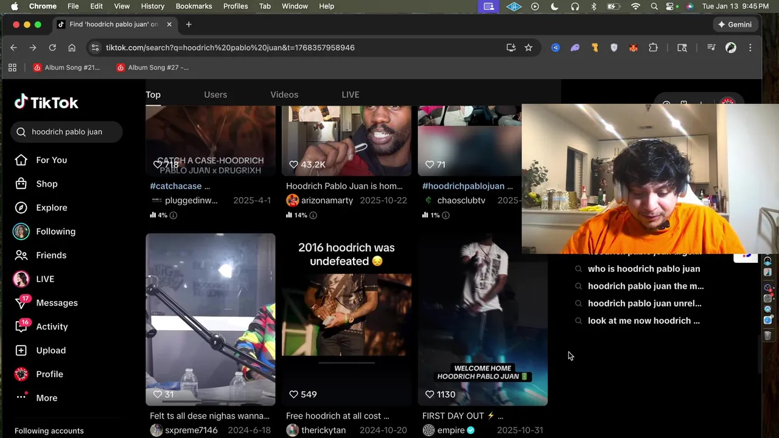The image size is (779, 438).
Task: Open the MetaMask fox extension
Action: pos(634,47)
